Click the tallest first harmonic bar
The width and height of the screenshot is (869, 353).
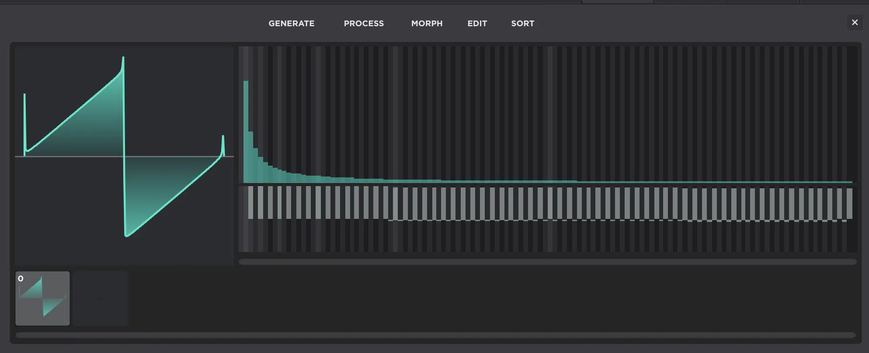pos(246,131)
